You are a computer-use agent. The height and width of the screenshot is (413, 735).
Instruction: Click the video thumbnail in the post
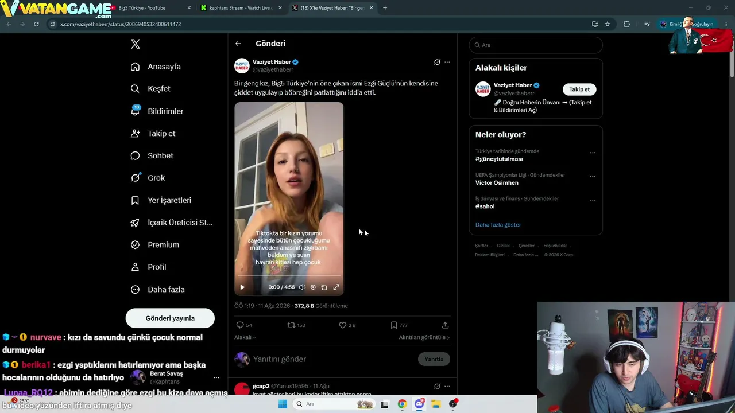[x=289, y=199]
